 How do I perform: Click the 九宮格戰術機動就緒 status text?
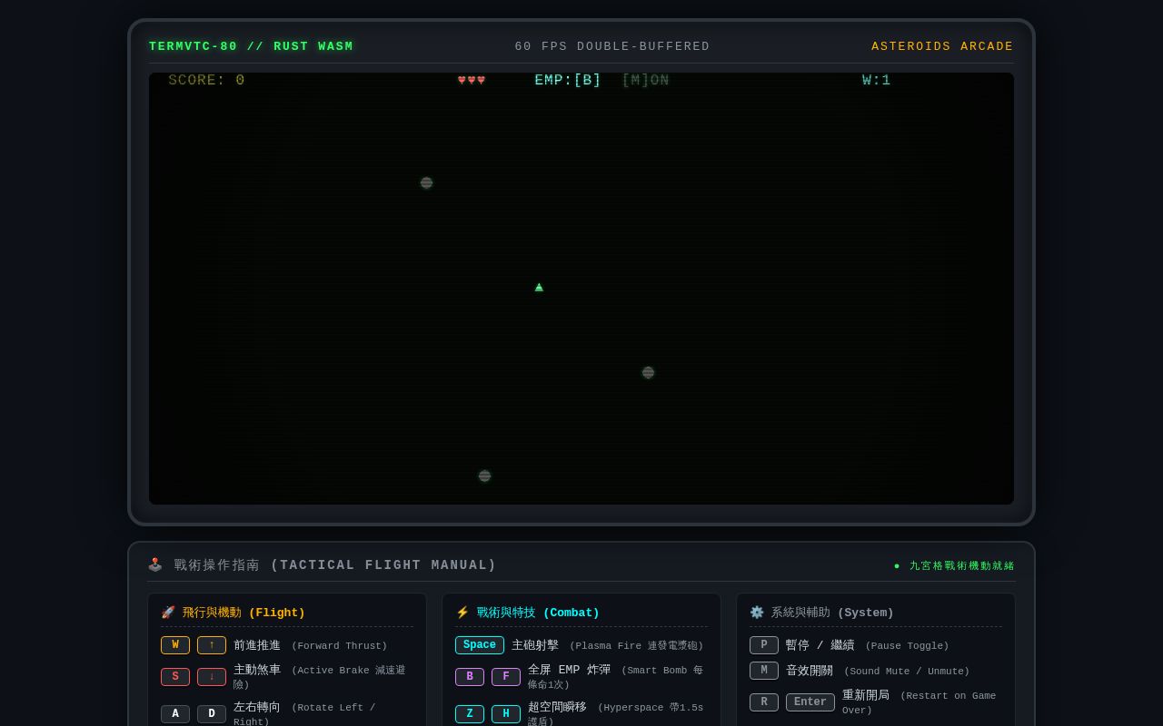(x=962, y=565)
